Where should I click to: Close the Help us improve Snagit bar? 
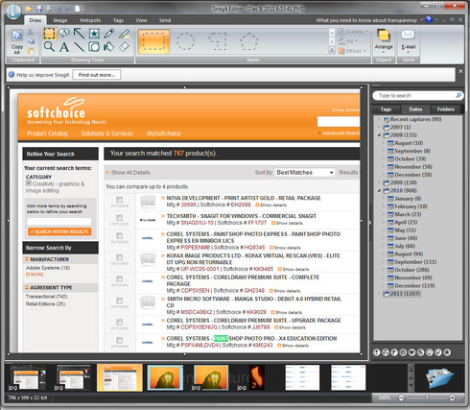click(x=460, y=71)
